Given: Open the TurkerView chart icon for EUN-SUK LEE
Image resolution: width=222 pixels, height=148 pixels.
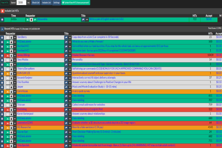Looking at the screenshot, I should tap(7, 73).
